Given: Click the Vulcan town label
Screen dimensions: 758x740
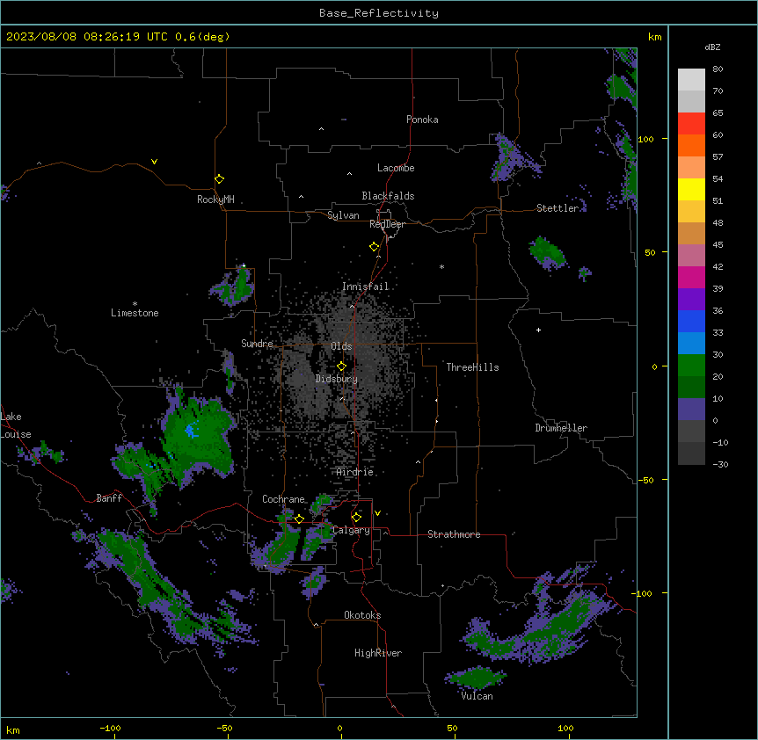Looking at the screenshot, I should tap(477, 696).
